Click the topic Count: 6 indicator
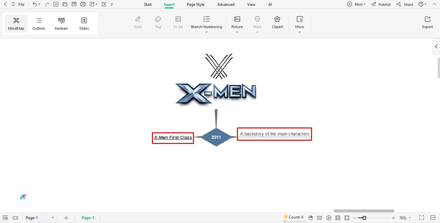 coord(294,217)
